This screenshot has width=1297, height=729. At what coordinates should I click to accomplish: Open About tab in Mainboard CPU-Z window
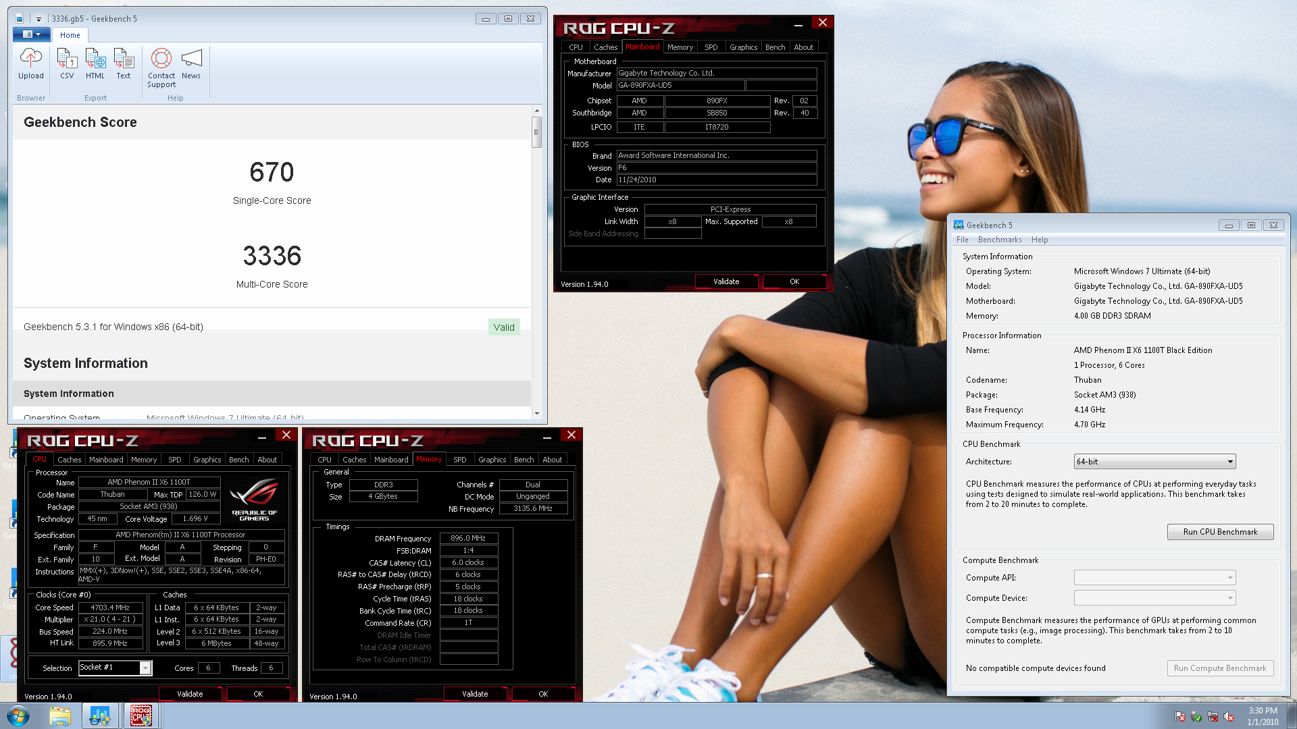point(803,47)
